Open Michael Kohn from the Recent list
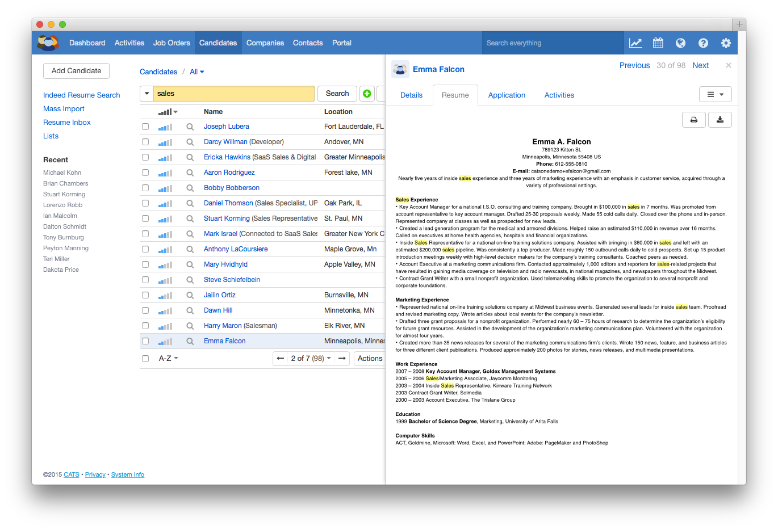Image resolution: width=778 pixels, height=530 pixels. click(62, 172)
